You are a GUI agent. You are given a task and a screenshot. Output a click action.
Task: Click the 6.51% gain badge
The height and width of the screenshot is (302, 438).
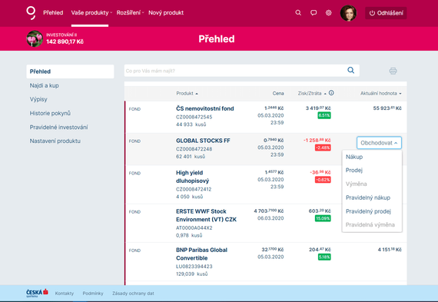324,115
